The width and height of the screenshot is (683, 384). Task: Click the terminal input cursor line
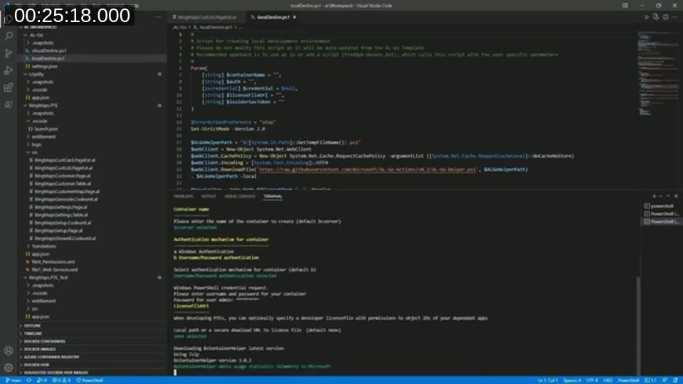click(x=176, y=372)
